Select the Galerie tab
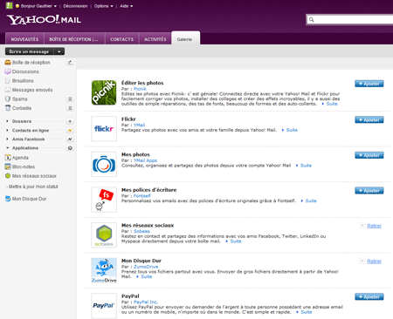Screen dimensions: 393x319 click(x=185, y=38)
